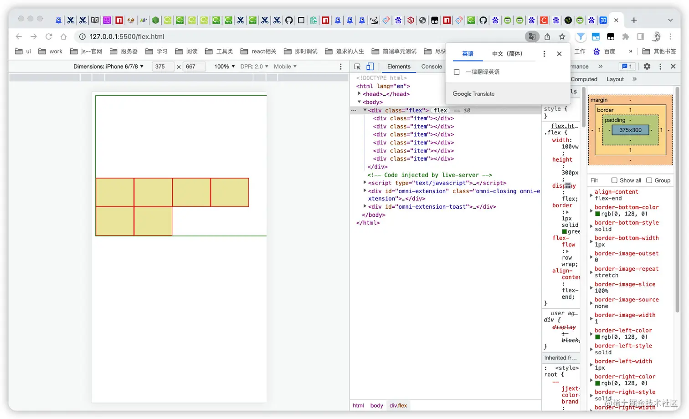Open Chrome's three-dot menu
This screenshot has height=419, width=689.
(670, 36)
